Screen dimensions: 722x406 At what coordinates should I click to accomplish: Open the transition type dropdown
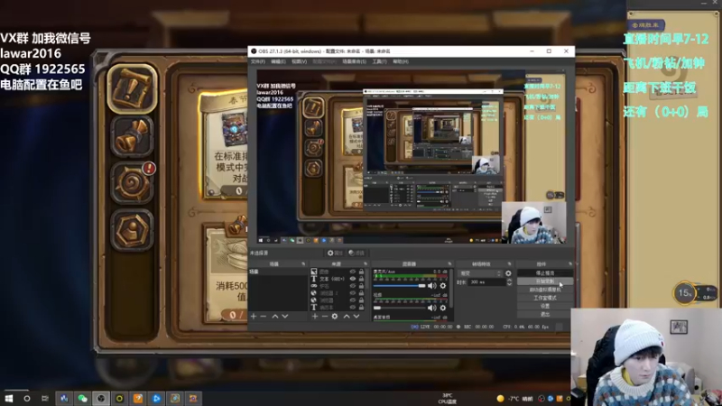coord(480,273)
